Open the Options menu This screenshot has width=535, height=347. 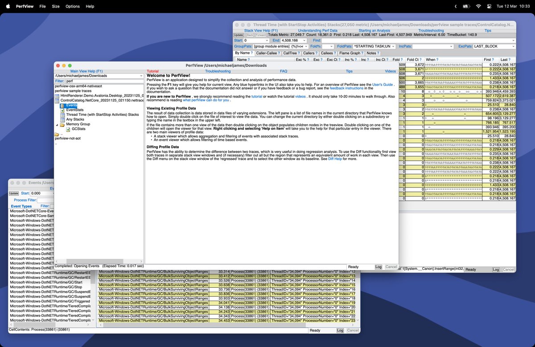pos(73,6)
